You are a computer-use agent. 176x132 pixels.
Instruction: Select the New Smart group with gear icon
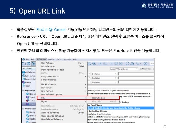(x=31, y=94)
